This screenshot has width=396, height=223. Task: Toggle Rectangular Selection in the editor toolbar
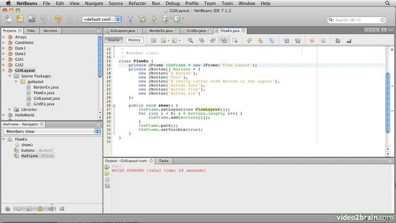[235, 40]
